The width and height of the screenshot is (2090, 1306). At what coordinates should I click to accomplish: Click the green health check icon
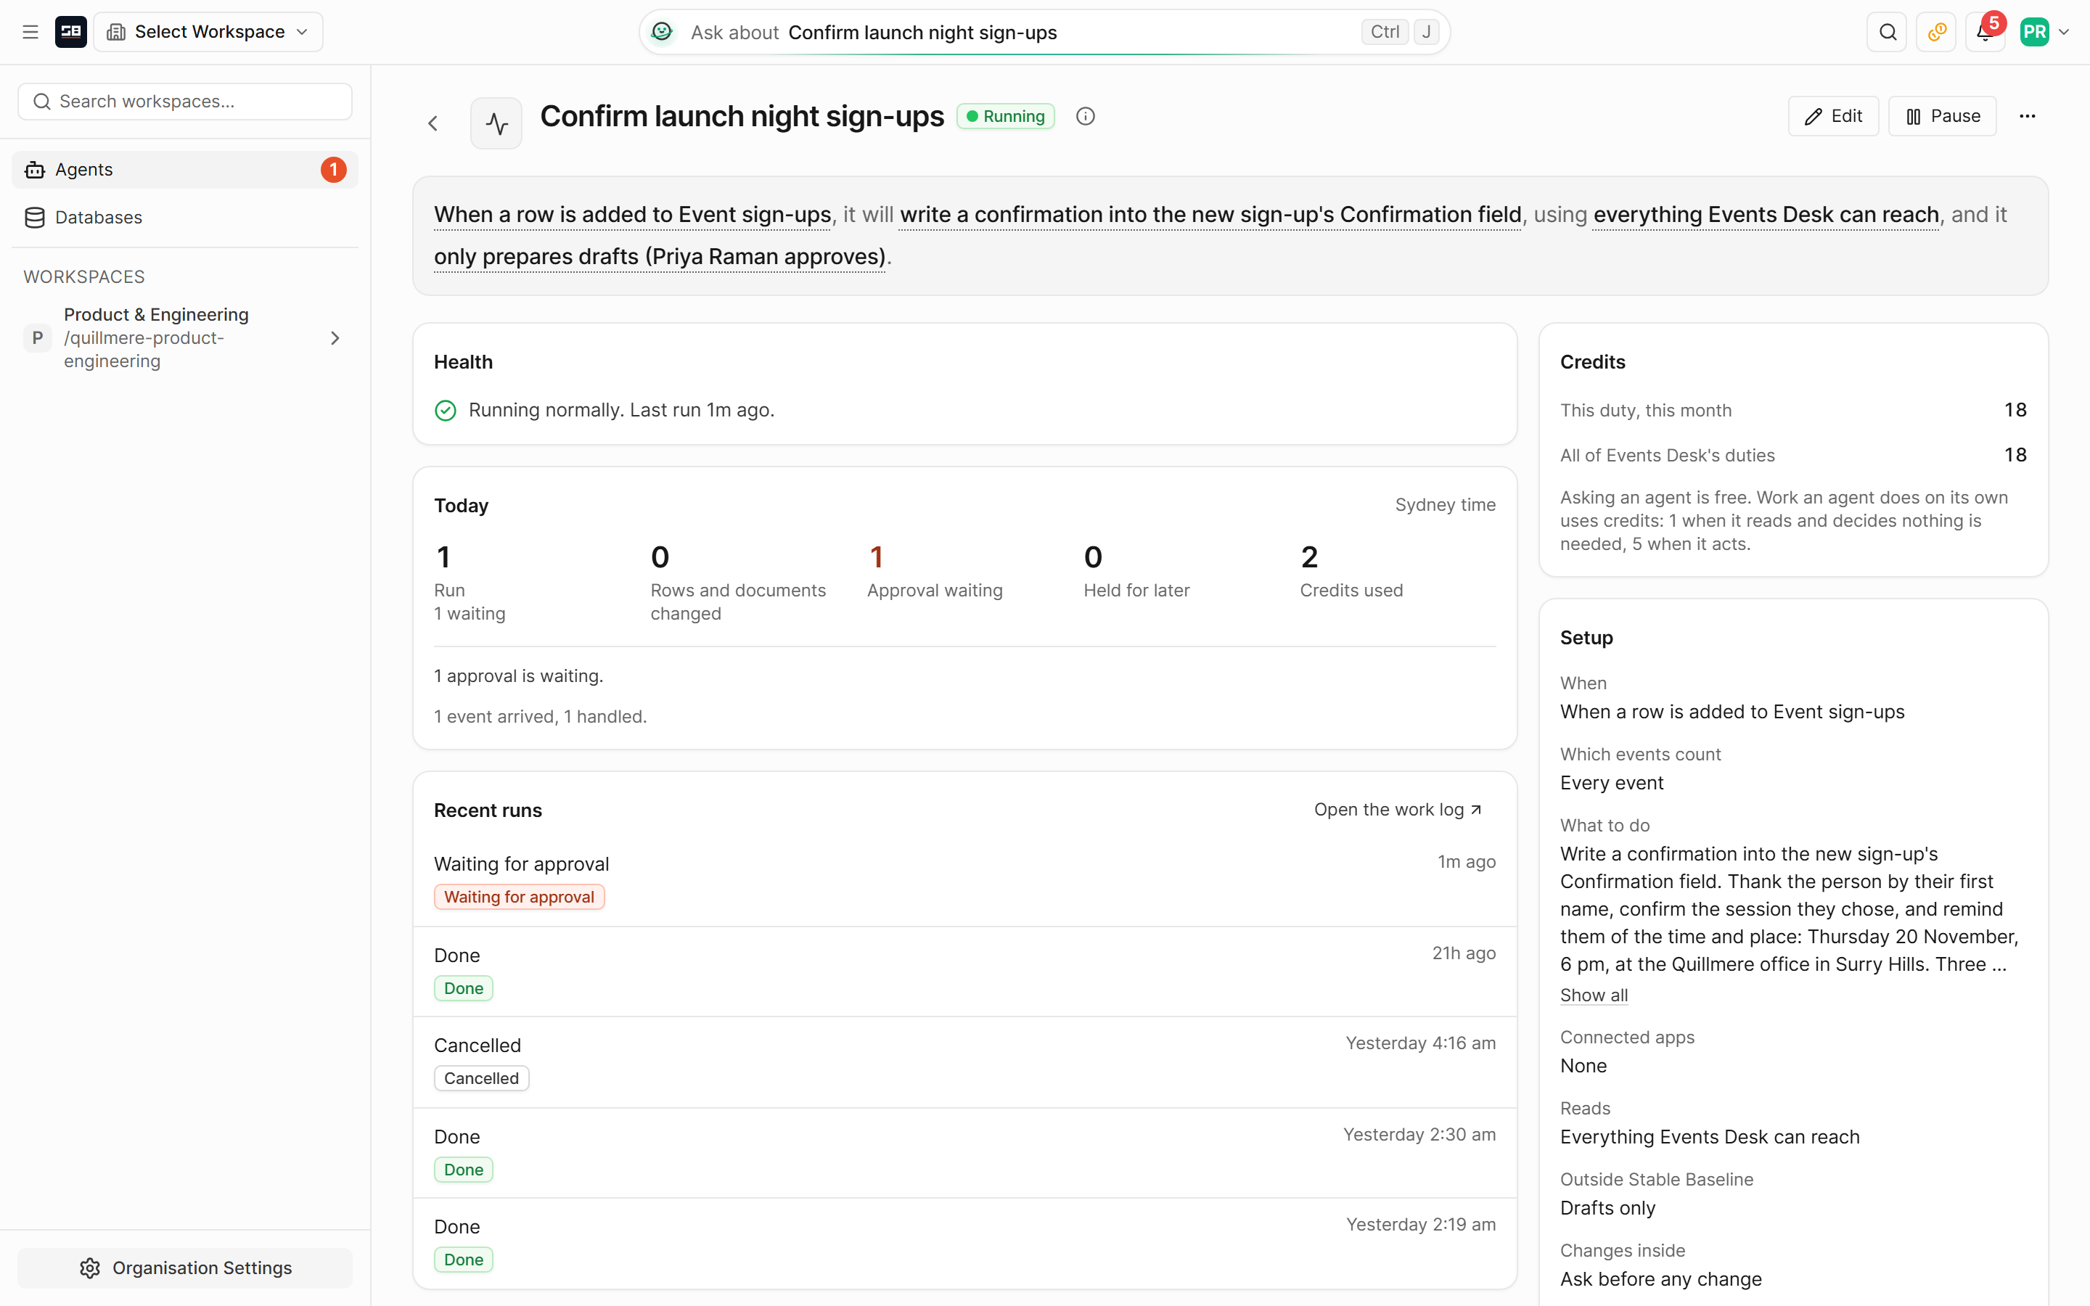pos(446,410)
